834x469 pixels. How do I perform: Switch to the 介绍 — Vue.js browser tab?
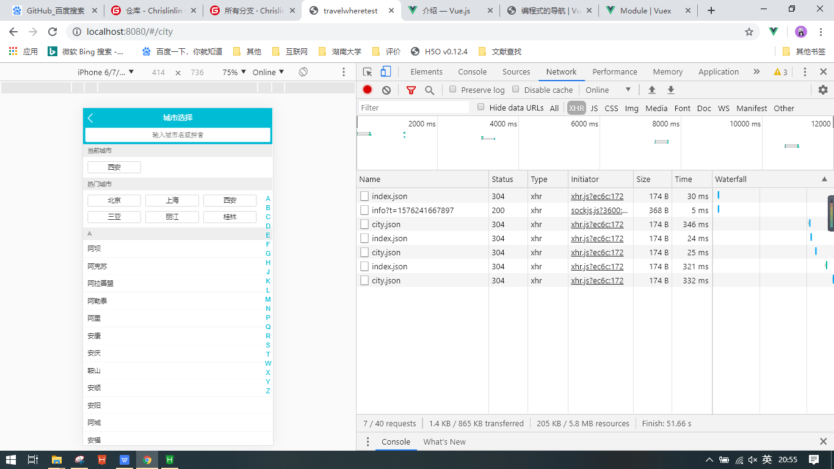point(451,10)
